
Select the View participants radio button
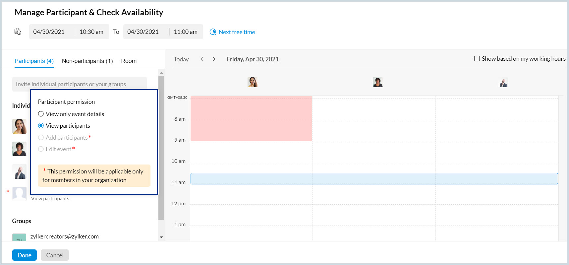(41, 126)
